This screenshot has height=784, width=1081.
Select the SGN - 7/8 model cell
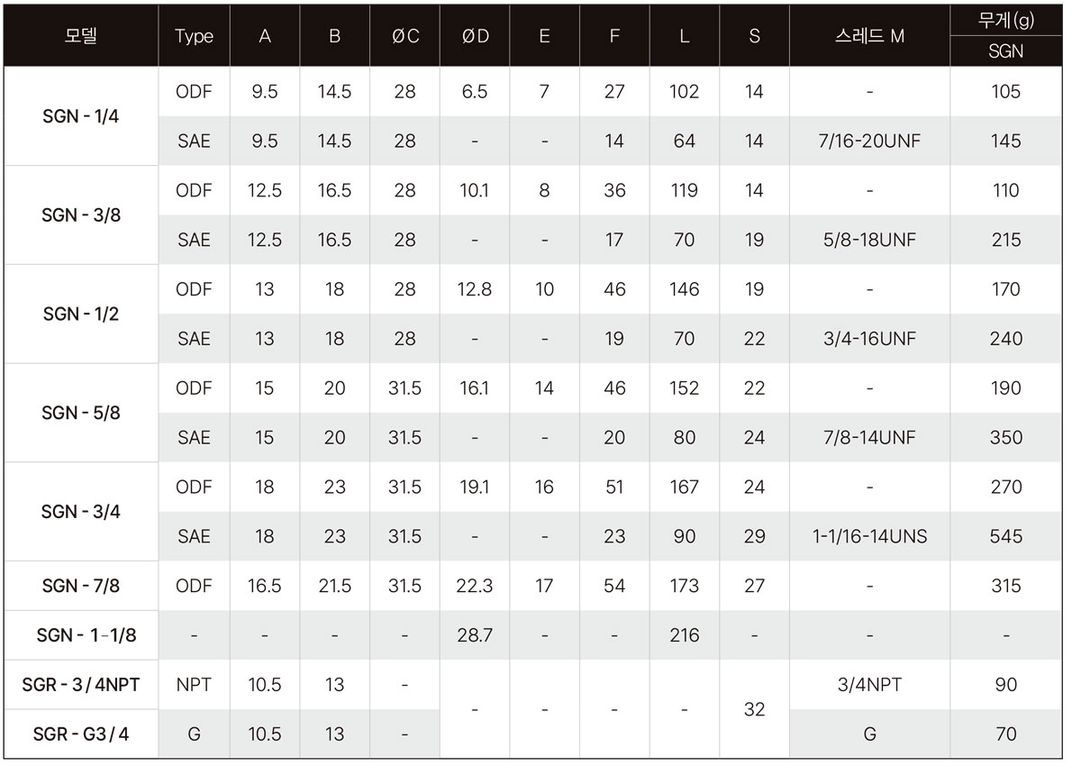pos(81,586)
